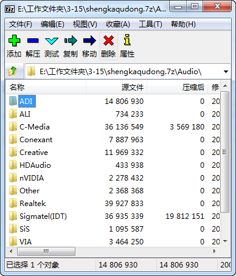Click the address bar path field

point(123,72)
